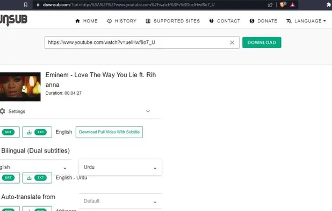Click the browser address bar URL
Image resolution: width=332 pixels, height=211 pixels.
[128, 5]
